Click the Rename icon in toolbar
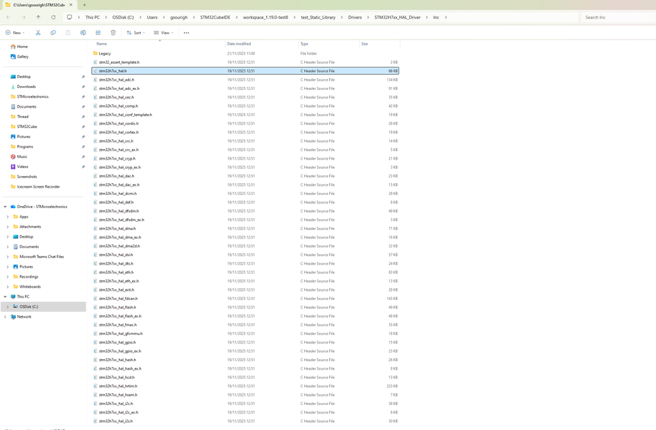The height and width of the screenshot is (430, 656). click(83, 33)
